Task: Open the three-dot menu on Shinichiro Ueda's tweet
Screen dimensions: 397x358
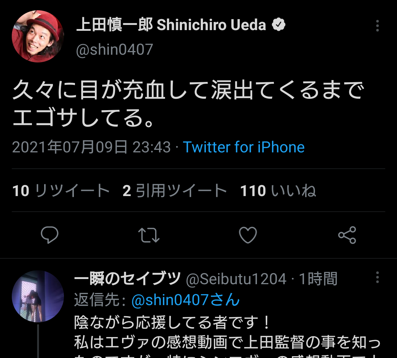Action: 377,26
